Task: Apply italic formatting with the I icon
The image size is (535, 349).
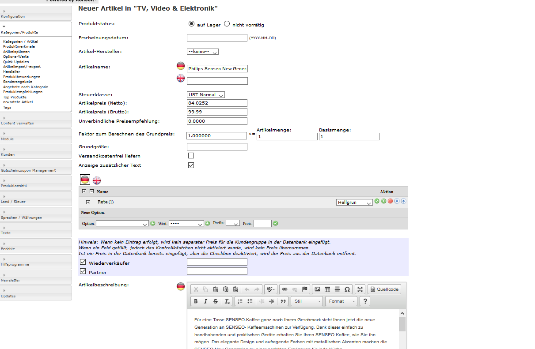Action: click(205, 301)
